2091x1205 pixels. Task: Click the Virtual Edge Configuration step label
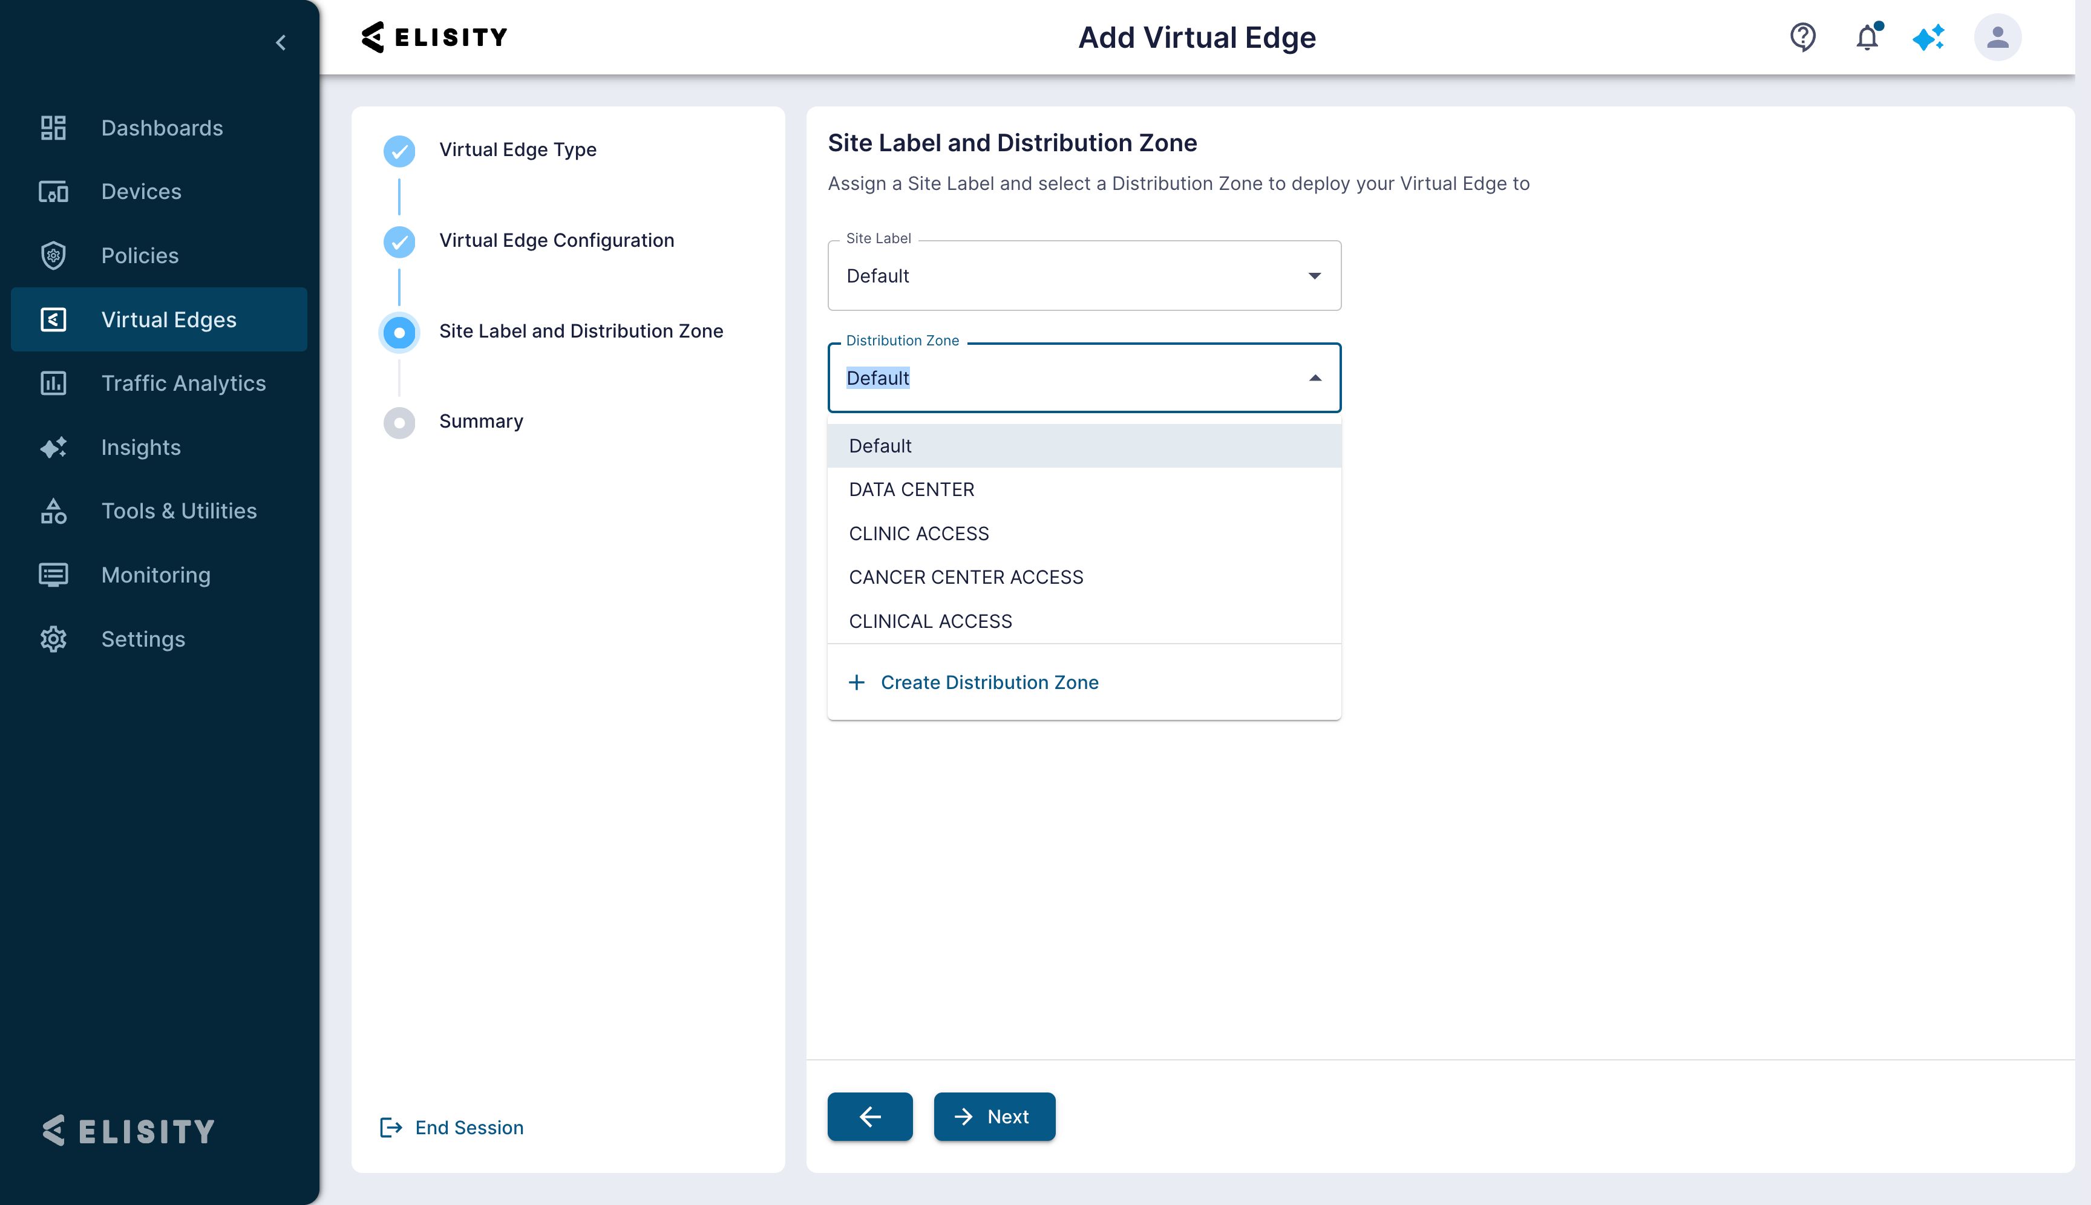(x=556, y=241)
